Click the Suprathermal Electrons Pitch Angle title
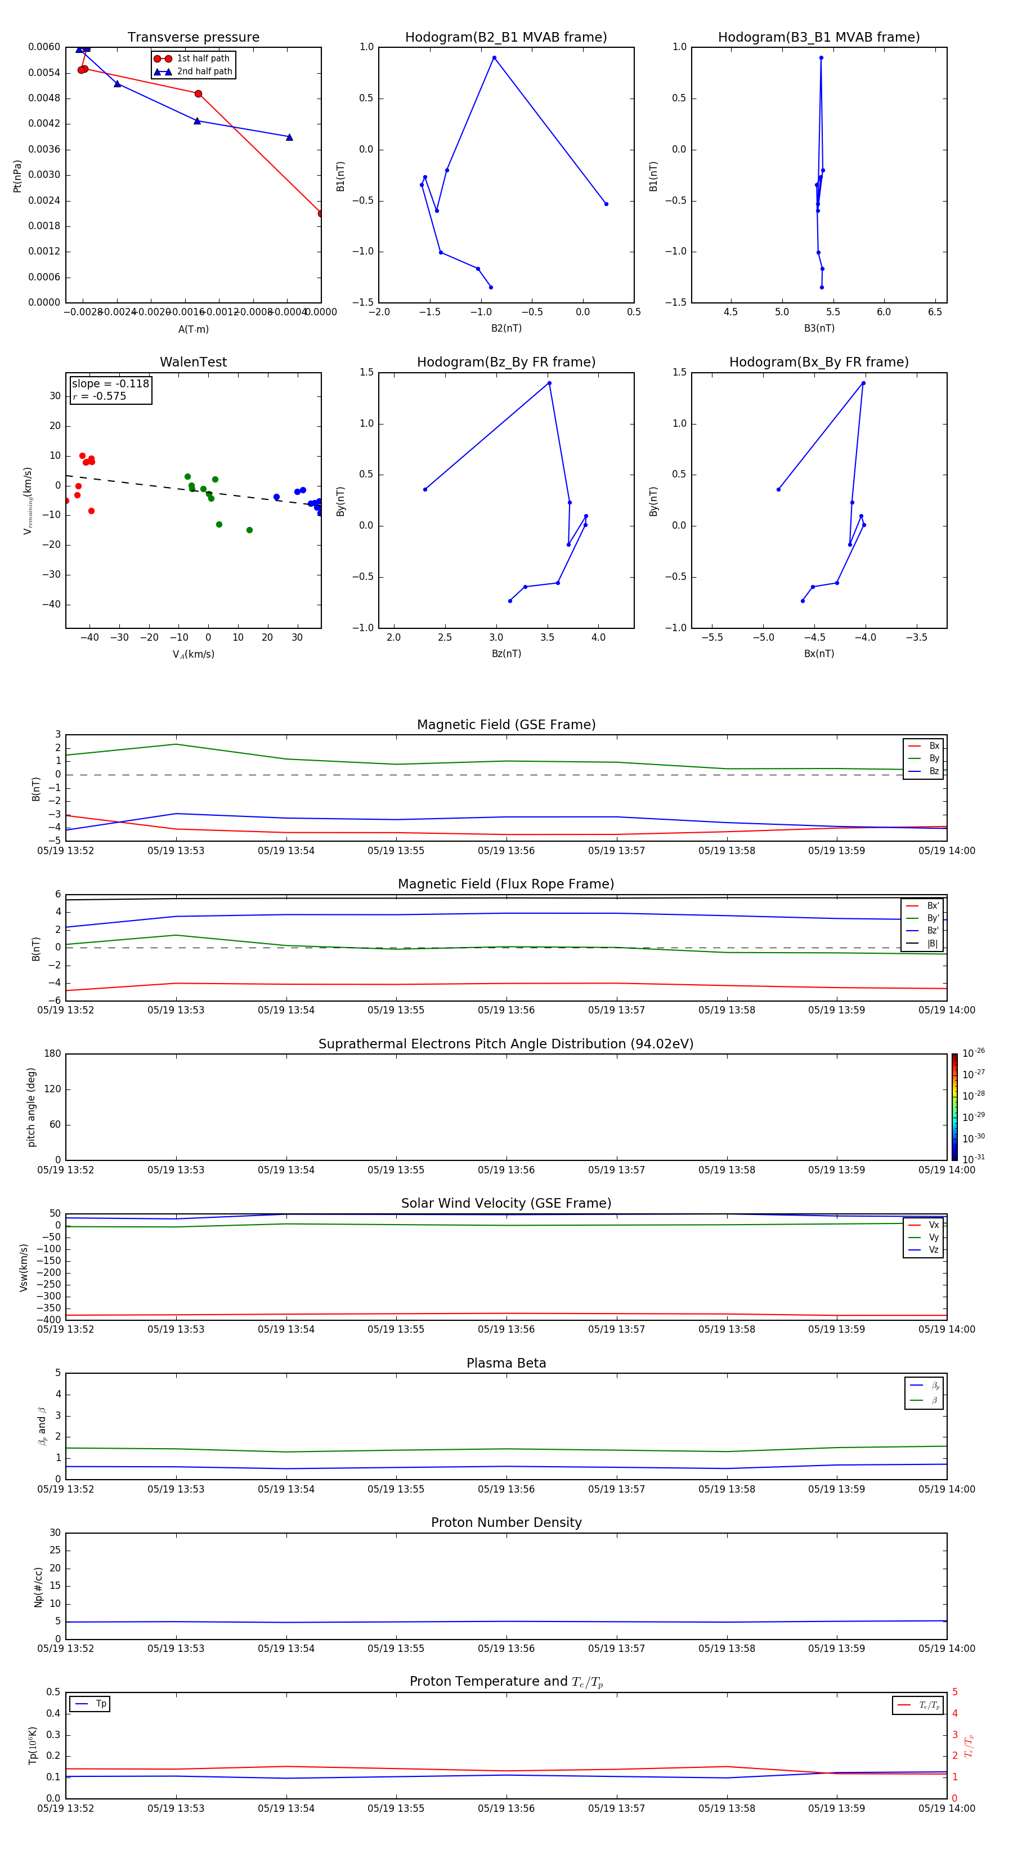1013x1858 pixels. [x=506, y=1044]
